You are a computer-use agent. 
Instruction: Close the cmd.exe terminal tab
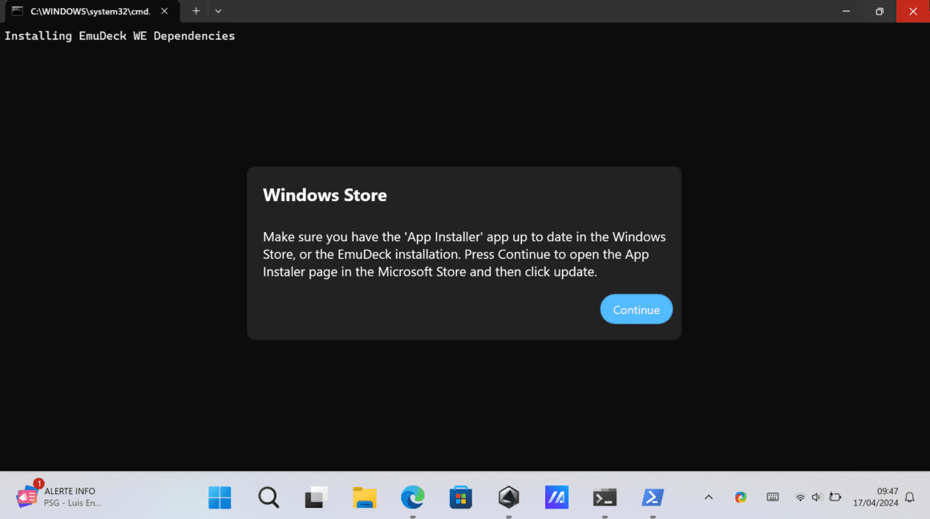coord(164,11)
